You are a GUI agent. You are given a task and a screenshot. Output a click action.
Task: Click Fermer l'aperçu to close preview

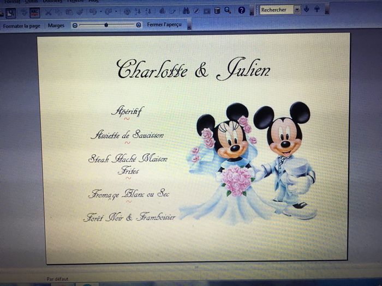pos(164,25)
